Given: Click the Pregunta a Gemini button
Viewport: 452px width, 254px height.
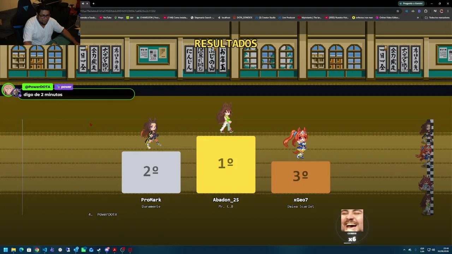Looking at the screenshot, I should [411, 4].
